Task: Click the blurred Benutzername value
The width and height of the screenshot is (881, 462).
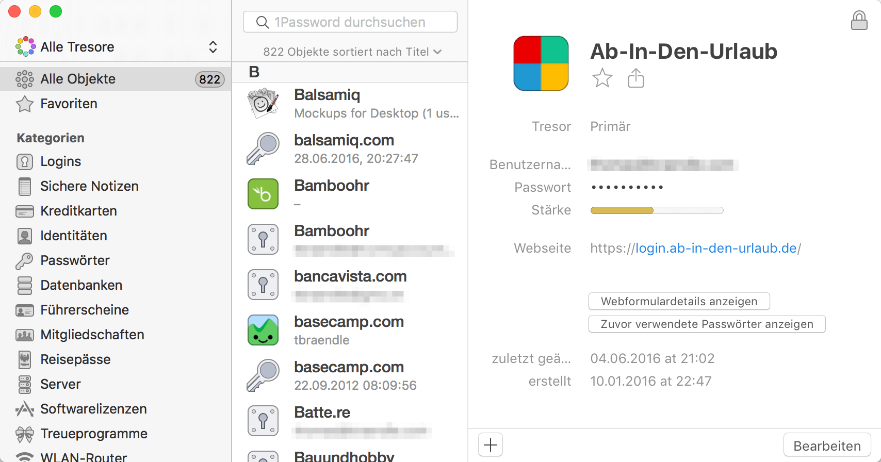Action: [663, 165]
